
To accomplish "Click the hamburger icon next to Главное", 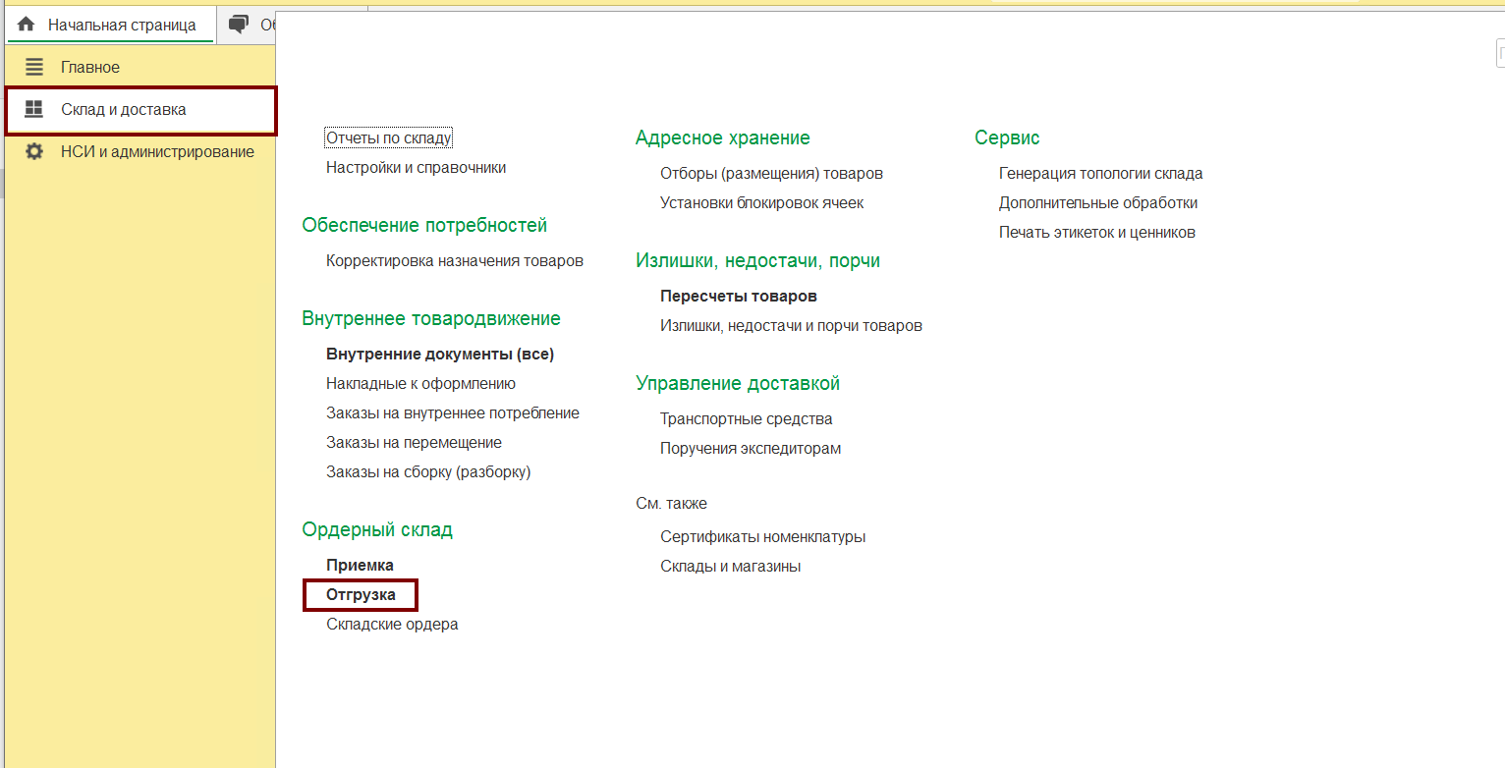I will coord(34,68).
